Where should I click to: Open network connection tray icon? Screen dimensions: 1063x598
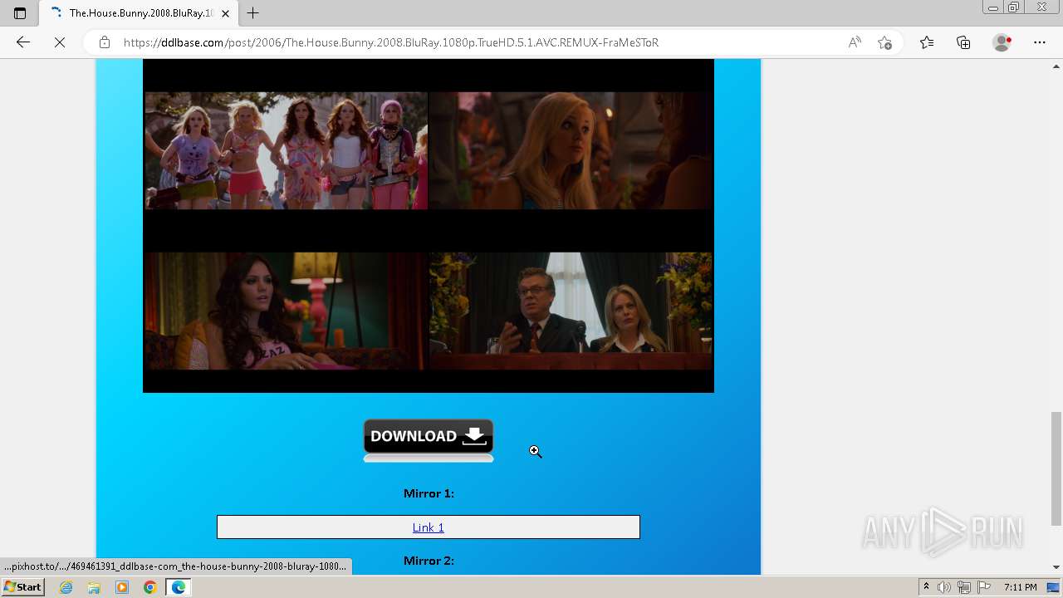tap(964, 587)
